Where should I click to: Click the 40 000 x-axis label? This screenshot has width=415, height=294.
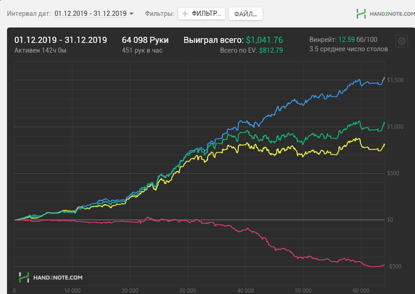point(245,290)
